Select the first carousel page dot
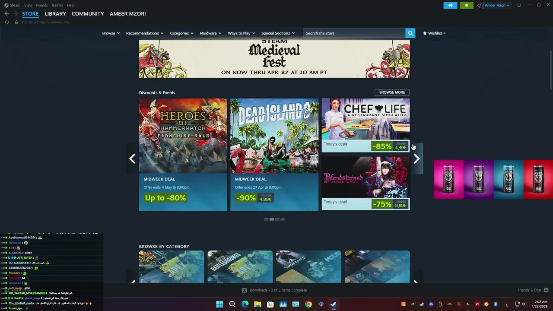The image size is (553, 311). click(x=266, y=219)
